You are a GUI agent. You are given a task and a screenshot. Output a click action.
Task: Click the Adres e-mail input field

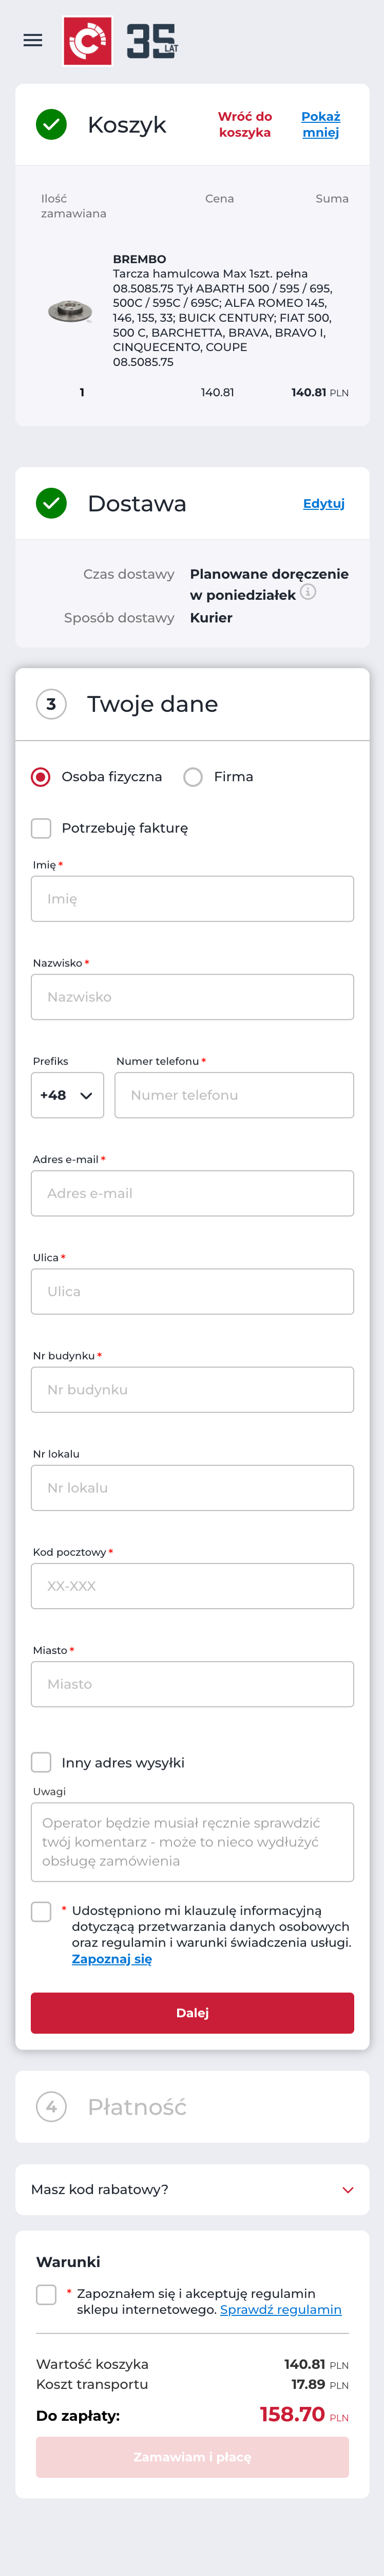pos(192,1193)
